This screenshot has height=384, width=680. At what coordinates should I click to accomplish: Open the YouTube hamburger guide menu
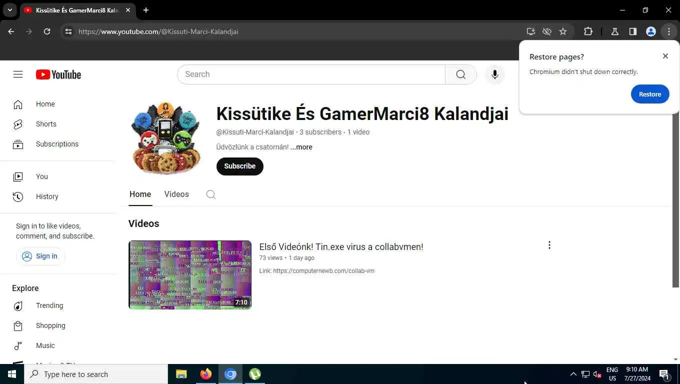tap(18, 74)
